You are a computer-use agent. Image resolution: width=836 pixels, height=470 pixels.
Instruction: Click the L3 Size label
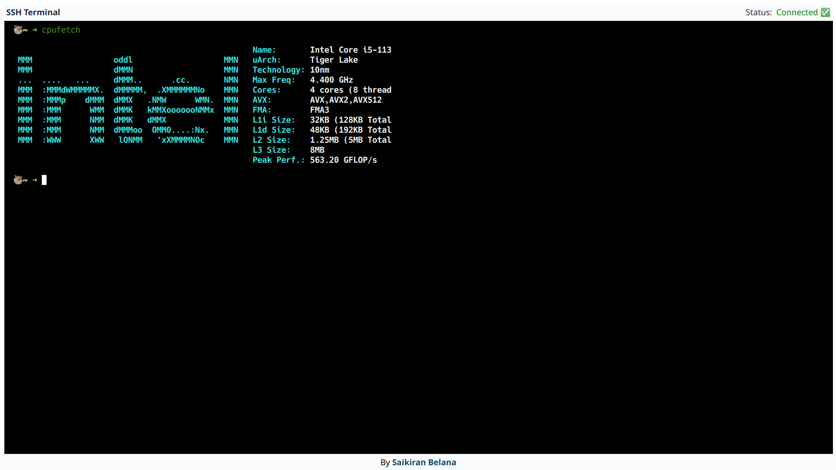click(271, 150)
